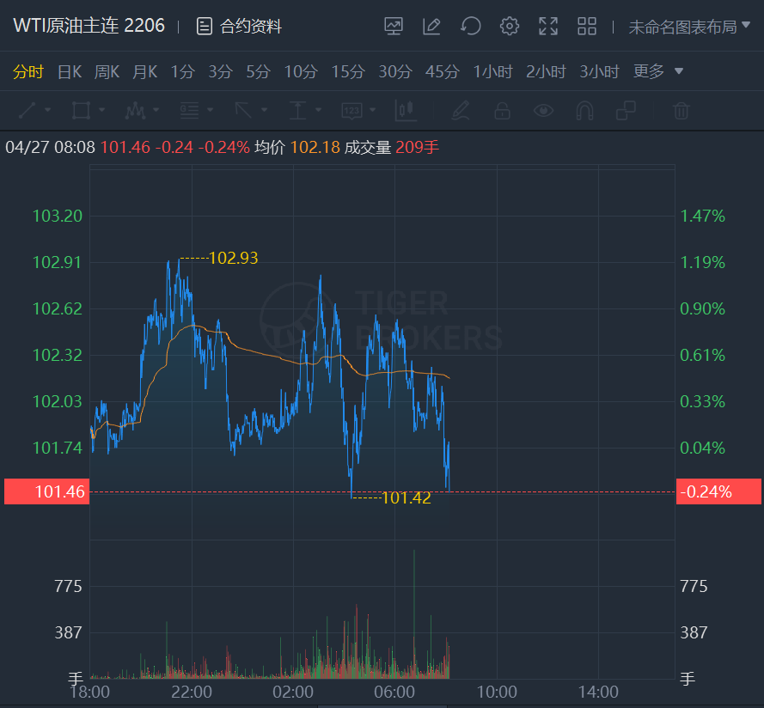Click the 1.47% percent axis label
This screenshot has width=764, height=708.
coord(703,216)
